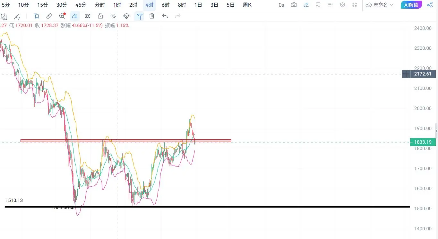
Task: Click the note edit tool icon
Action: tap(113, 16)
